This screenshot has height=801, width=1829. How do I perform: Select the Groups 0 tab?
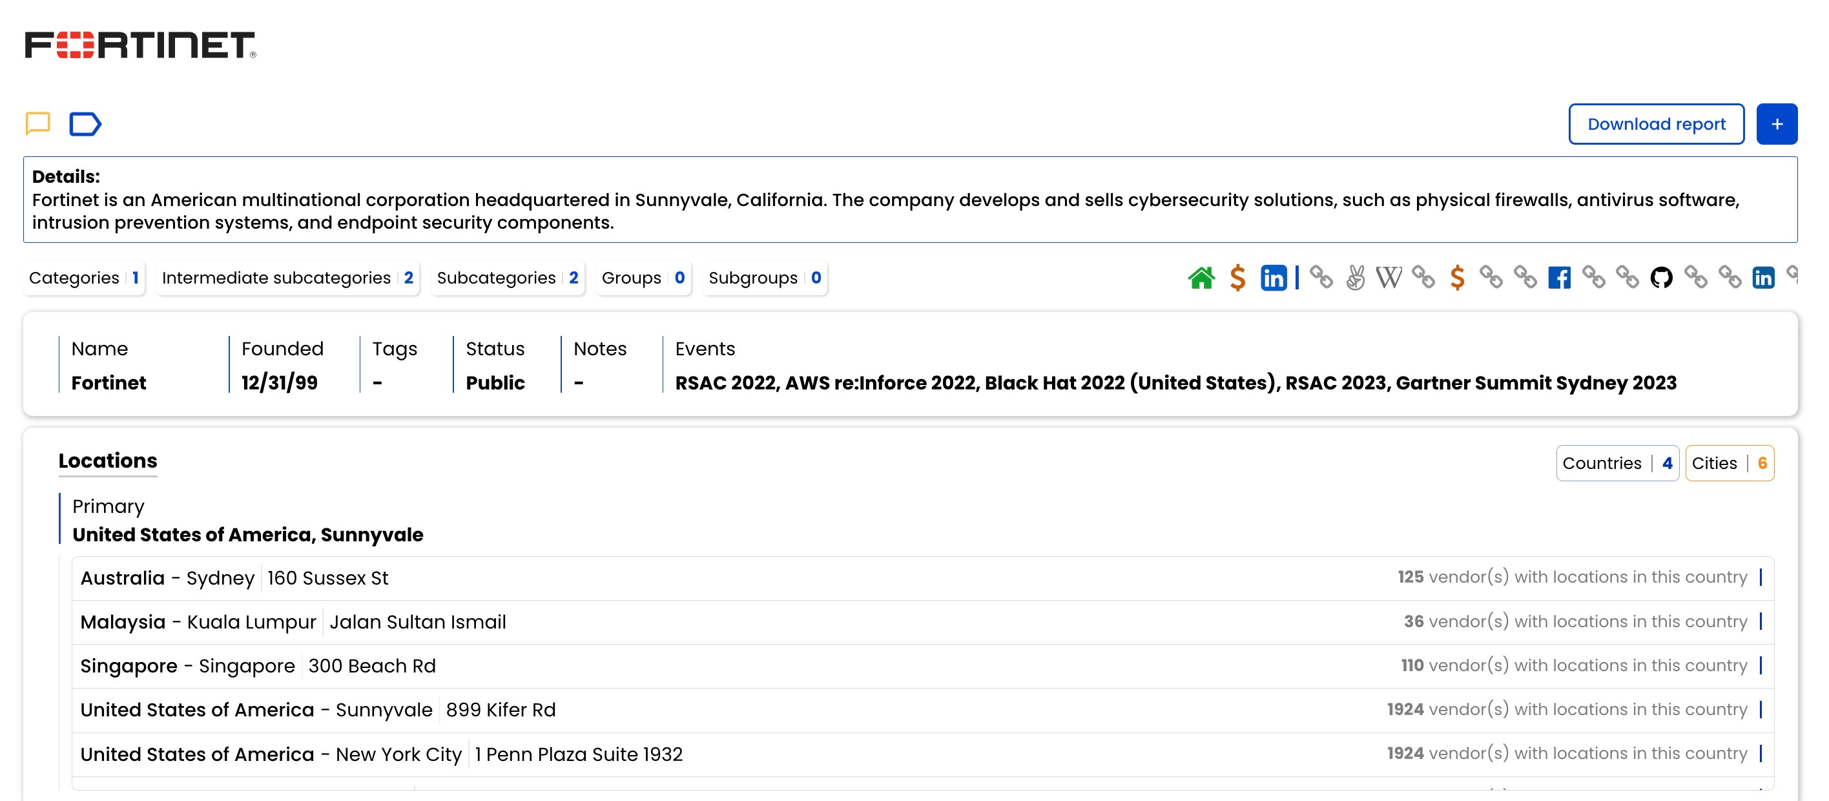tap(643, 278)
